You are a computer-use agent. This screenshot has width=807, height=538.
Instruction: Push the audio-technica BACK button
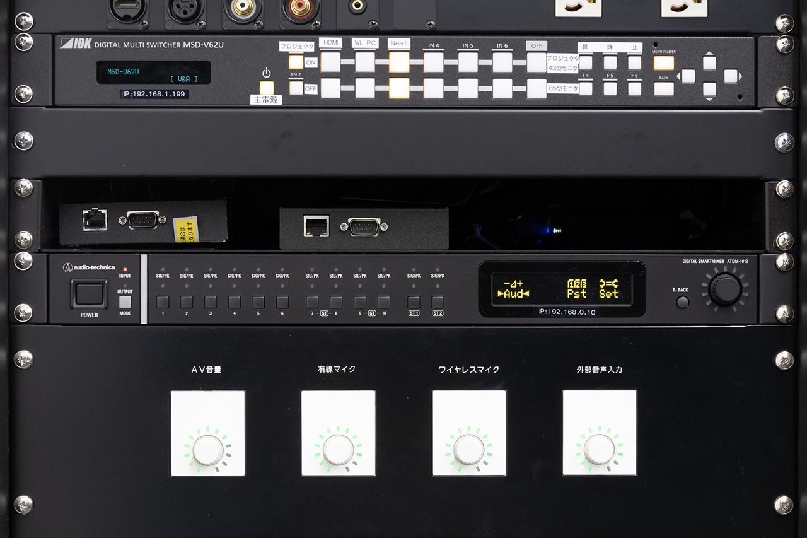coord(683,302)
